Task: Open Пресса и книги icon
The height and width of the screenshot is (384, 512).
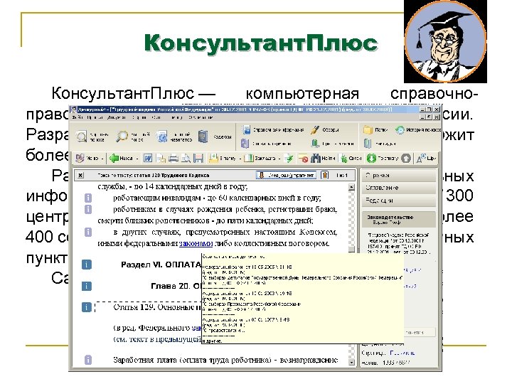Action: tap(315, 143)
